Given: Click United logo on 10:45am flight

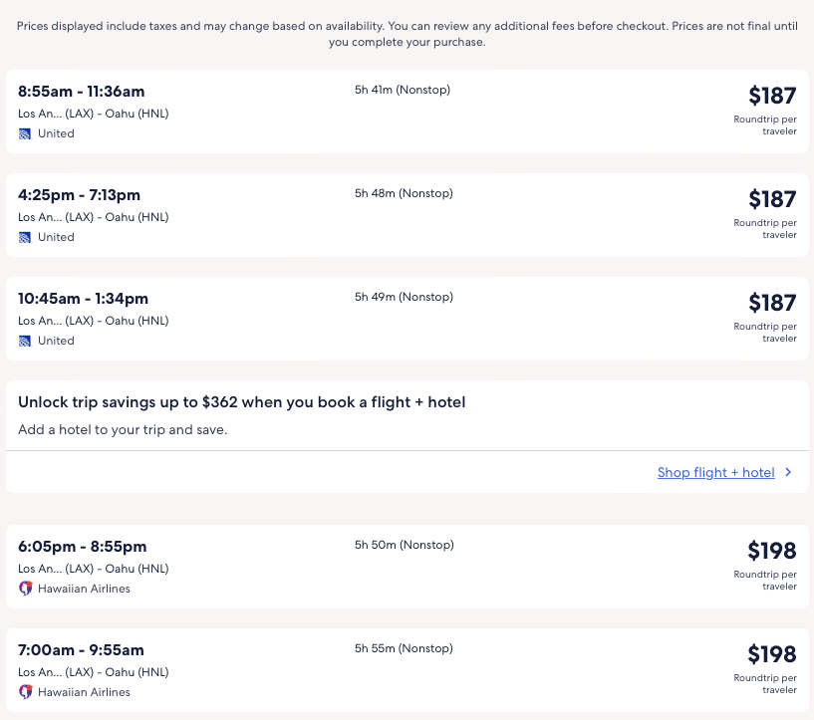Looking at the screenshot, I should tap(25, 341).
